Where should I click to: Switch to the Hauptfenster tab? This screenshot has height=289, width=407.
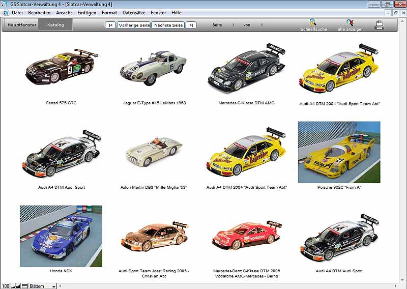(22, 25)
